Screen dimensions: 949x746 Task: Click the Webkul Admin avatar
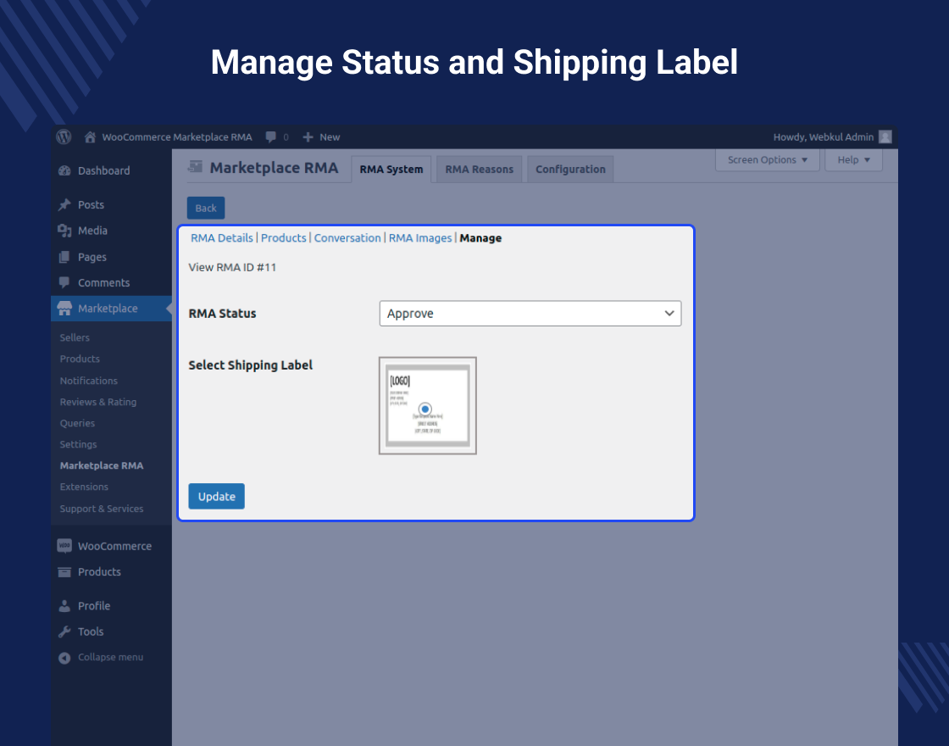tap(885, 136)
